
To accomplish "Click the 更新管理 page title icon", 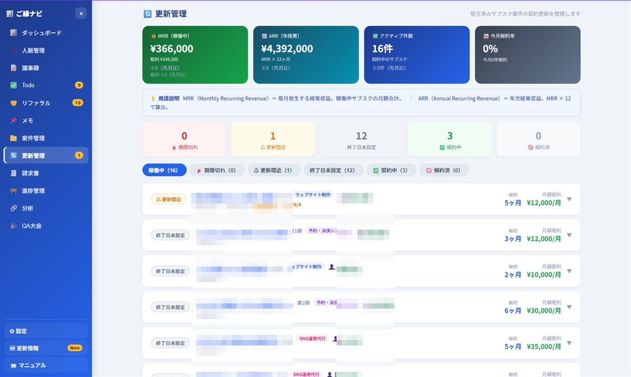I will 147,14.
